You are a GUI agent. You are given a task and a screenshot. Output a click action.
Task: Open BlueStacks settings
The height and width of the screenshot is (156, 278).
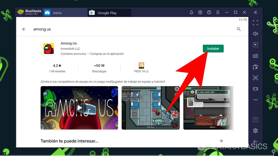[x=255, y=131]
